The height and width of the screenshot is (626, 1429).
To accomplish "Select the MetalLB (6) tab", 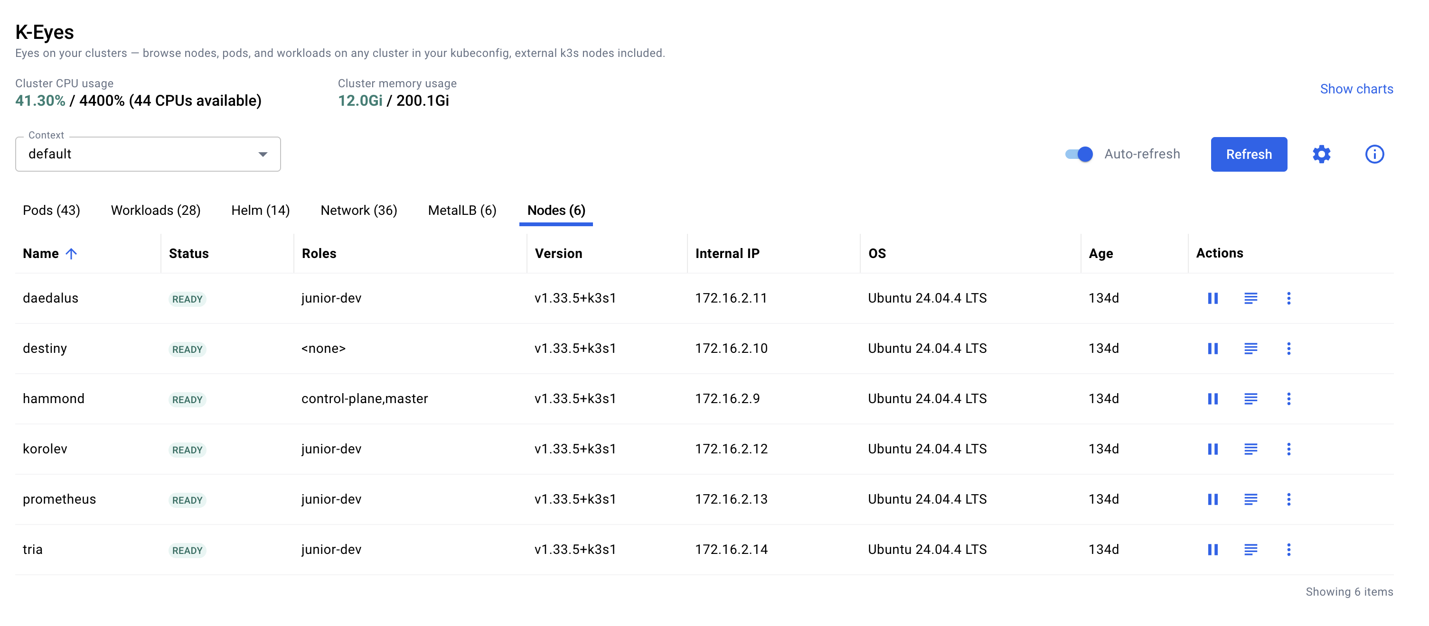I will (x=461, y=211).
